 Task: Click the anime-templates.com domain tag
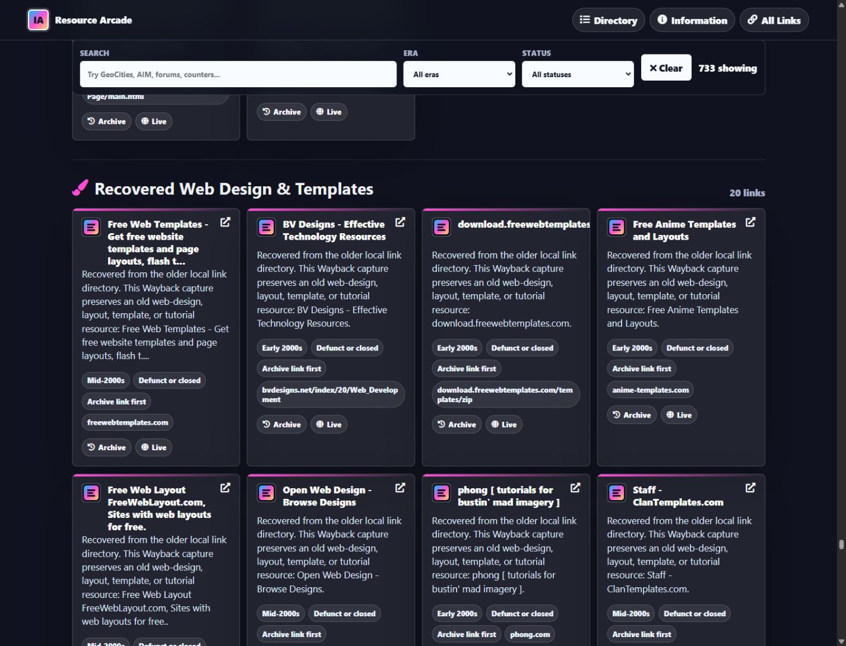pyautogui.click(x=651, y=390)
